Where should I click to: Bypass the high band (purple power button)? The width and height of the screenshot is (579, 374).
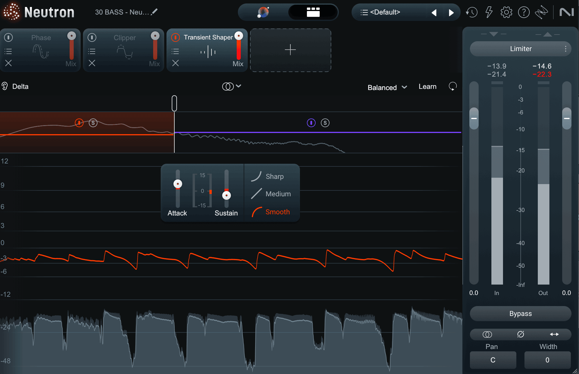tap(311, 123)
